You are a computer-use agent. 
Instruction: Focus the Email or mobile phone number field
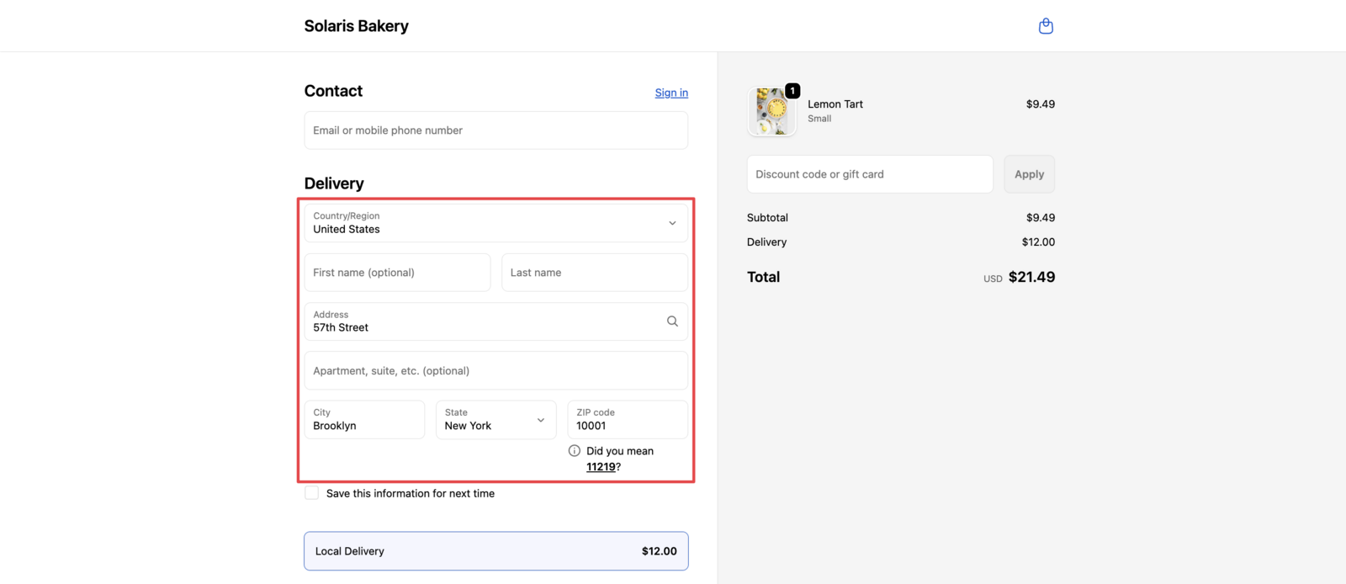(496, 130)
